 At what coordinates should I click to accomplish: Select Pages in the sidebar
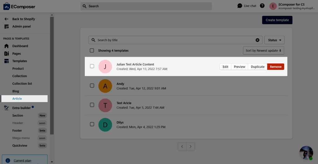[16, 54]
